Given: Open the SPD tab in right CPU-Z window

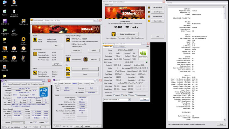Looking at the screenshot, I should pos(80,84).
